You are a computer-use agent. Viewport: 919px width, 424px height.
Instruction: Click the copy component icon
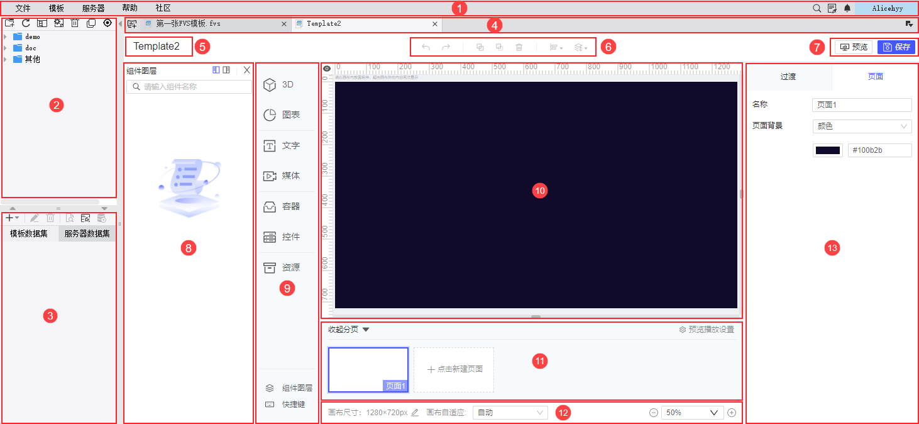[x=480, y=47]
